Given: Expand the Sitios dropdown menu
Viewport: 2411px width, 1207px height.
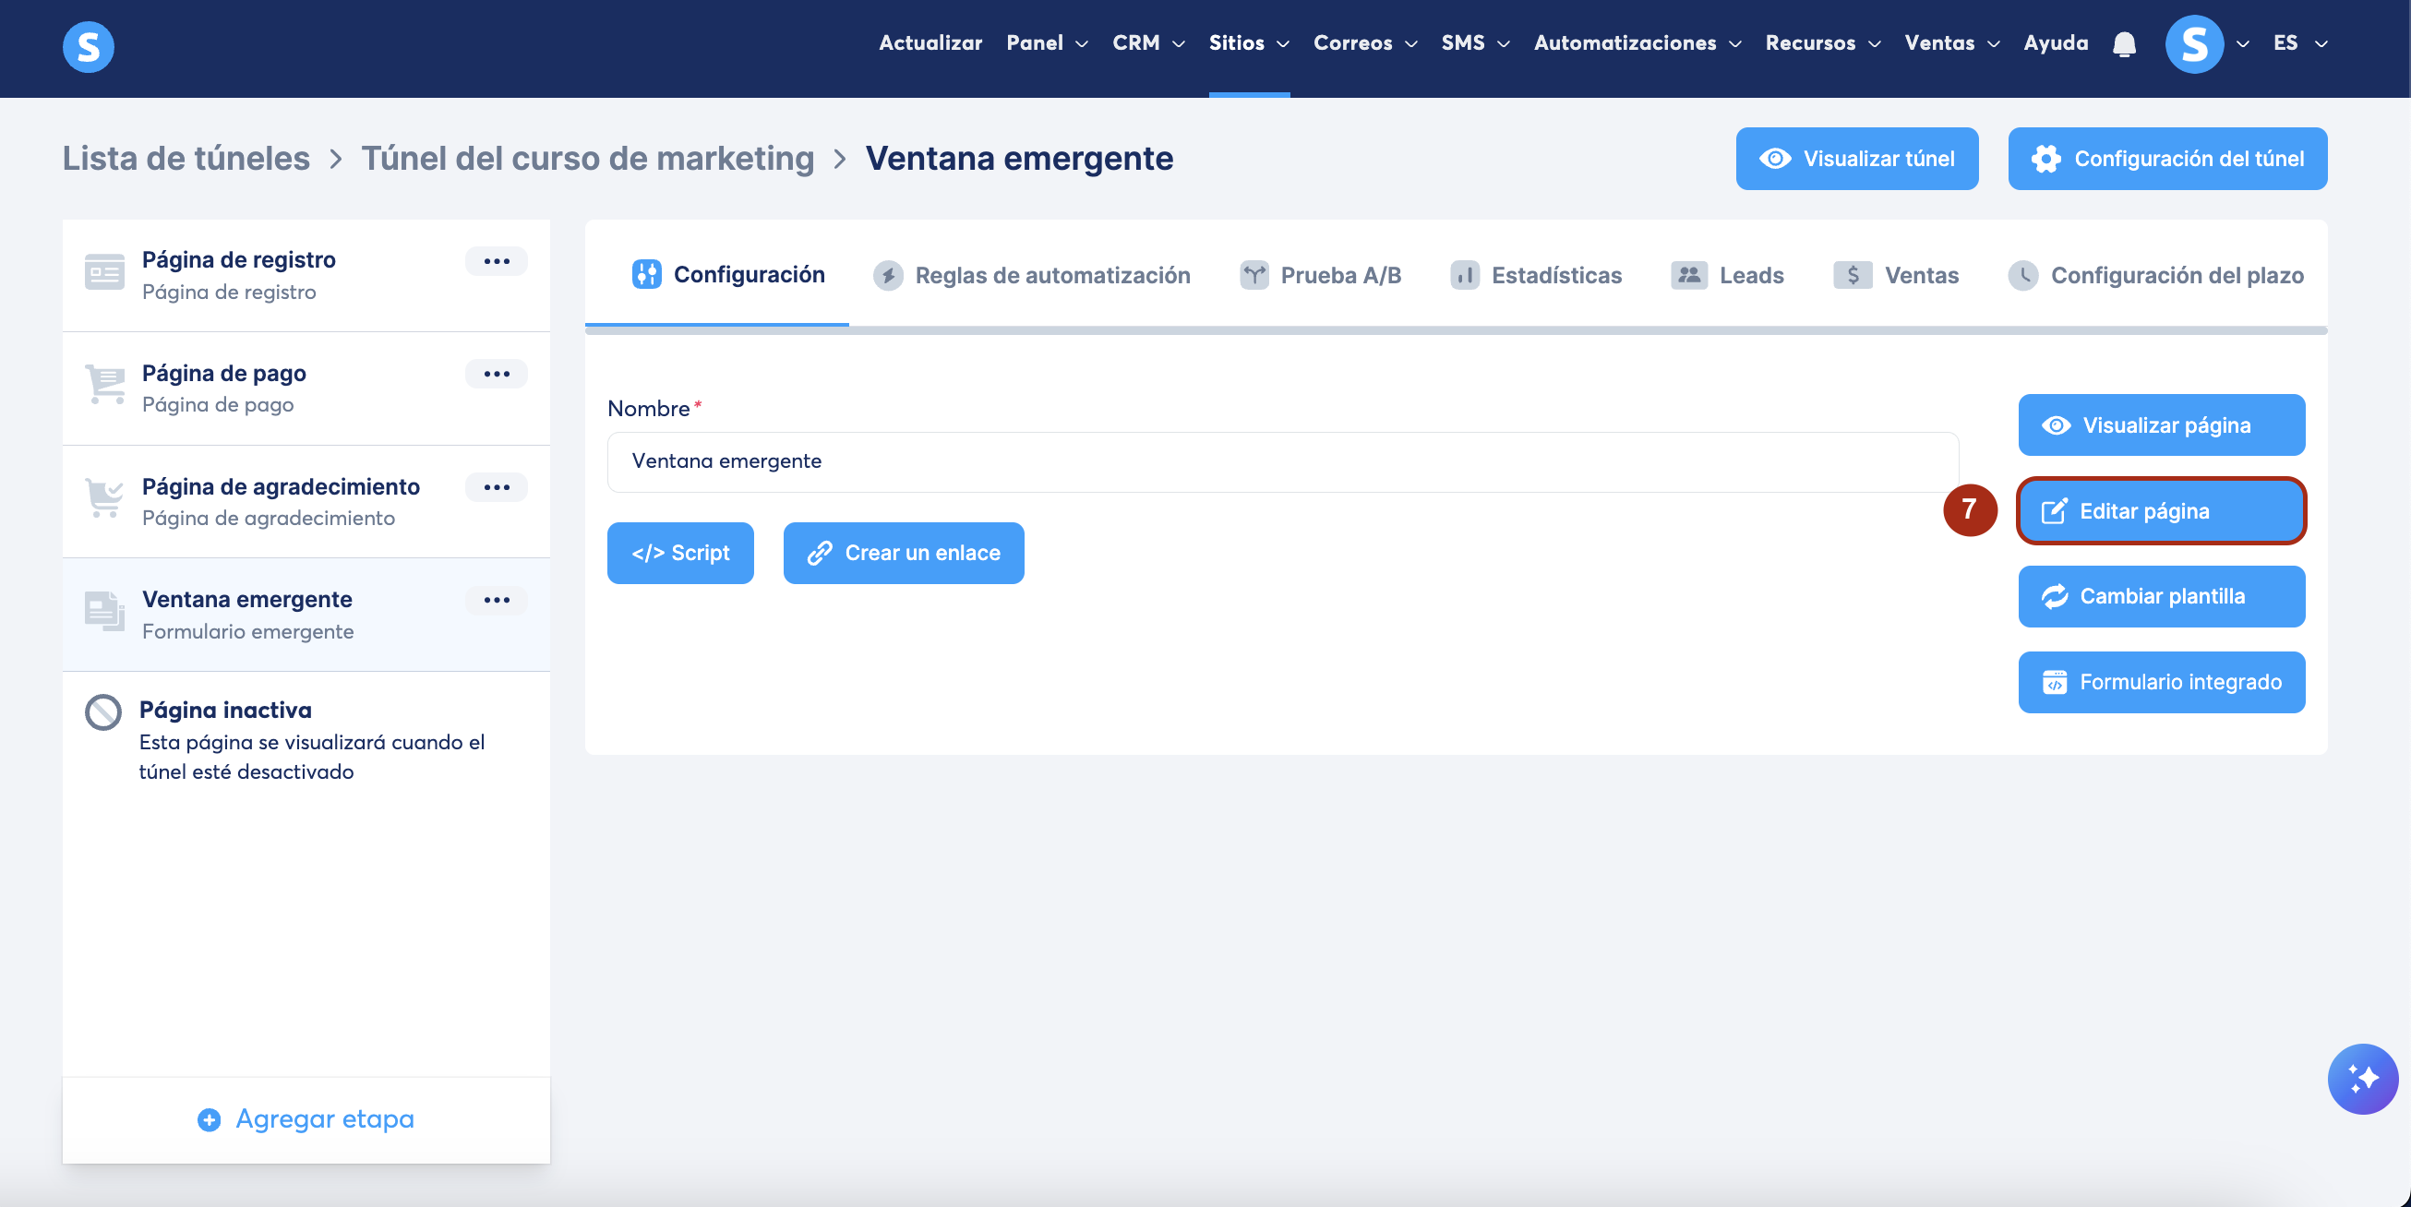Looking at the screenshot, I should click(1248, 43).
